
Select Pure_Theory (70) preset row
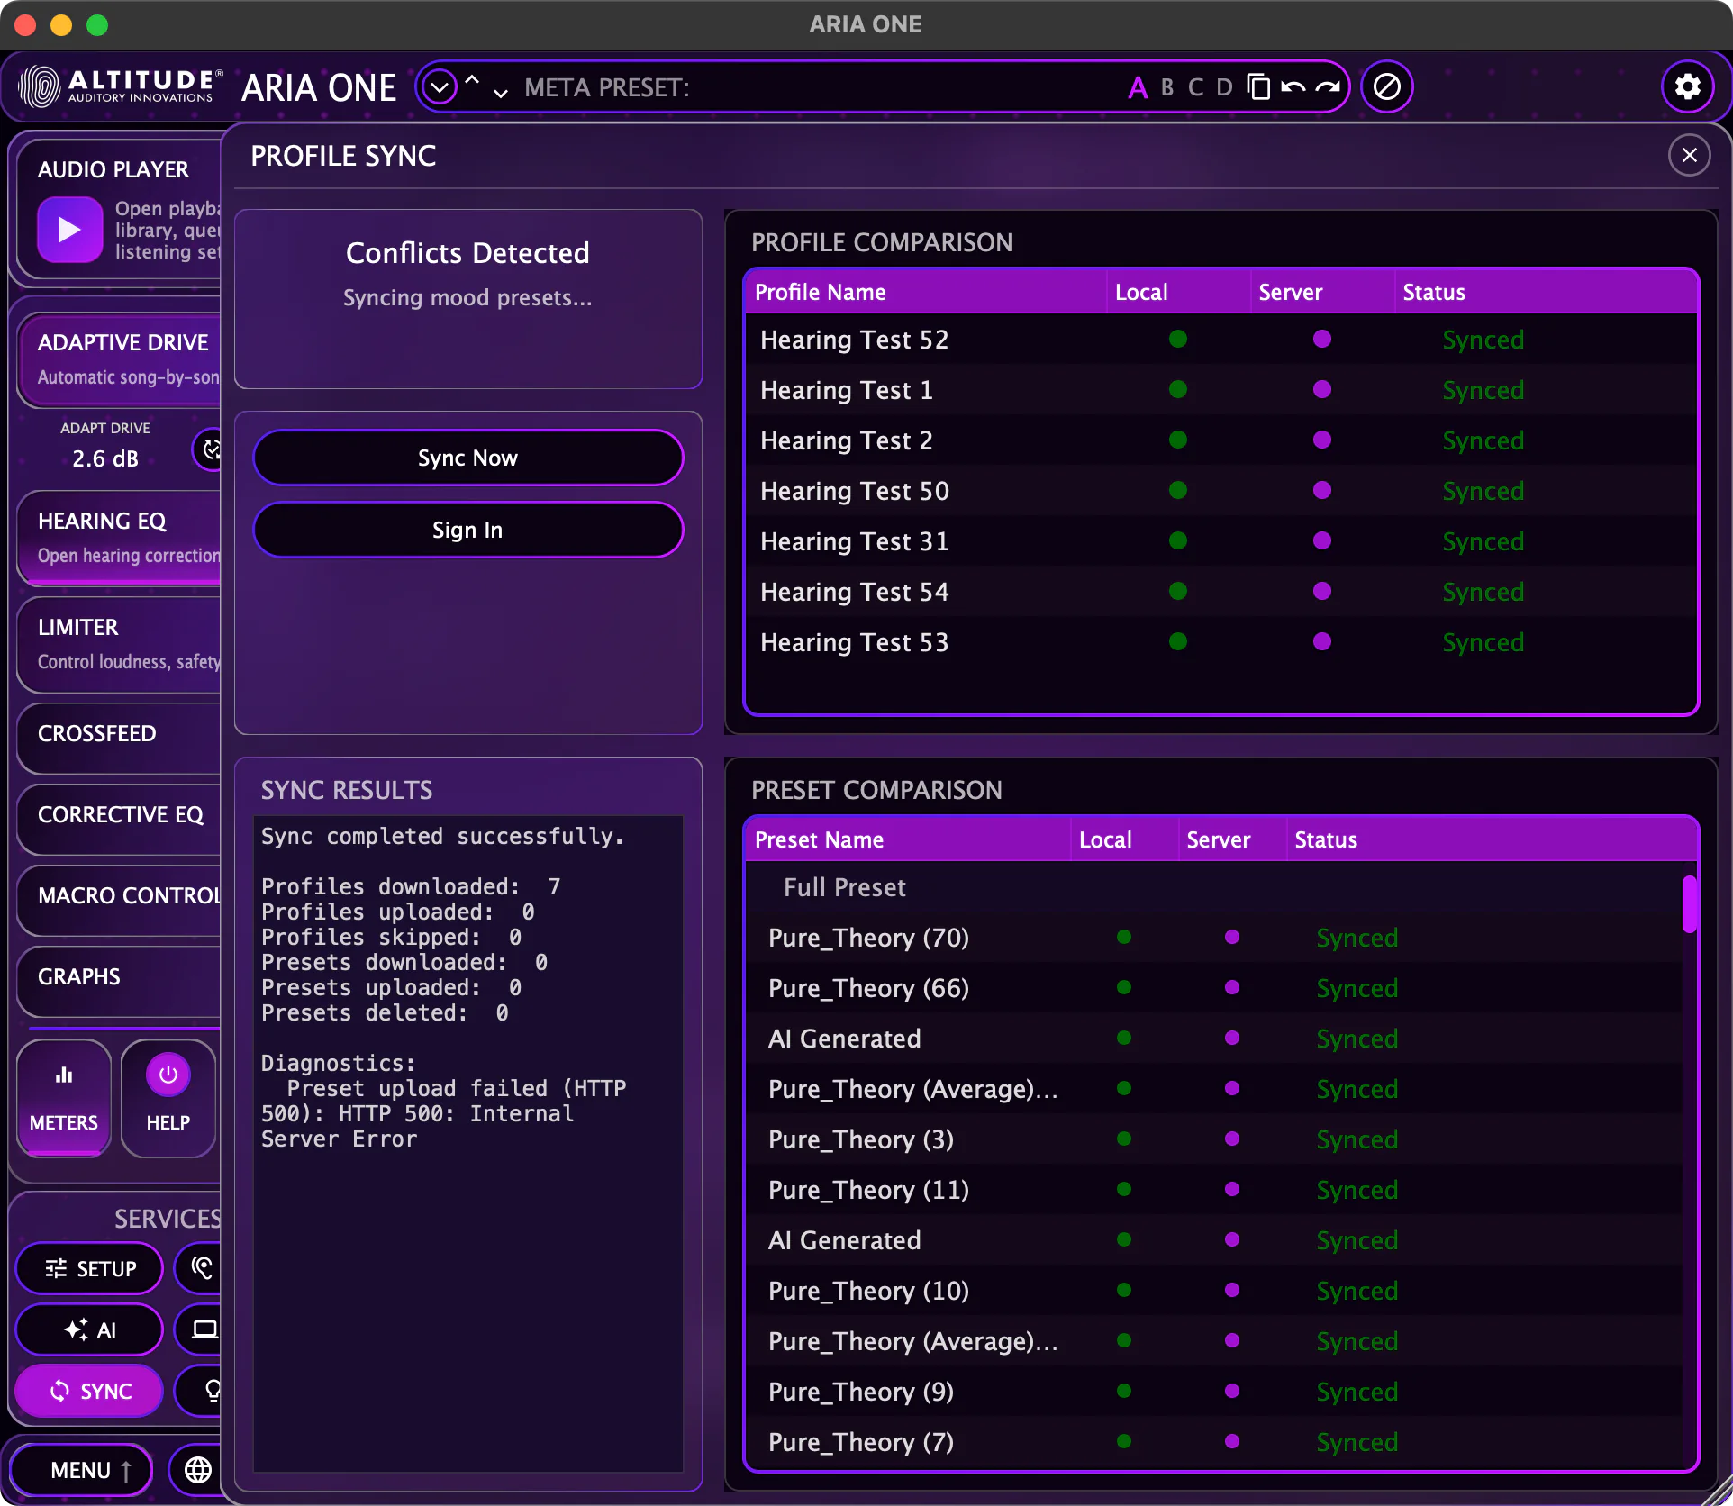tap(1213, 938)
